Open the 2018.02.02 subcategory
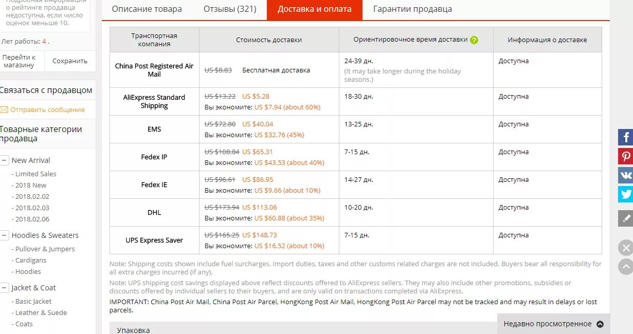 [x=32, y=196]
